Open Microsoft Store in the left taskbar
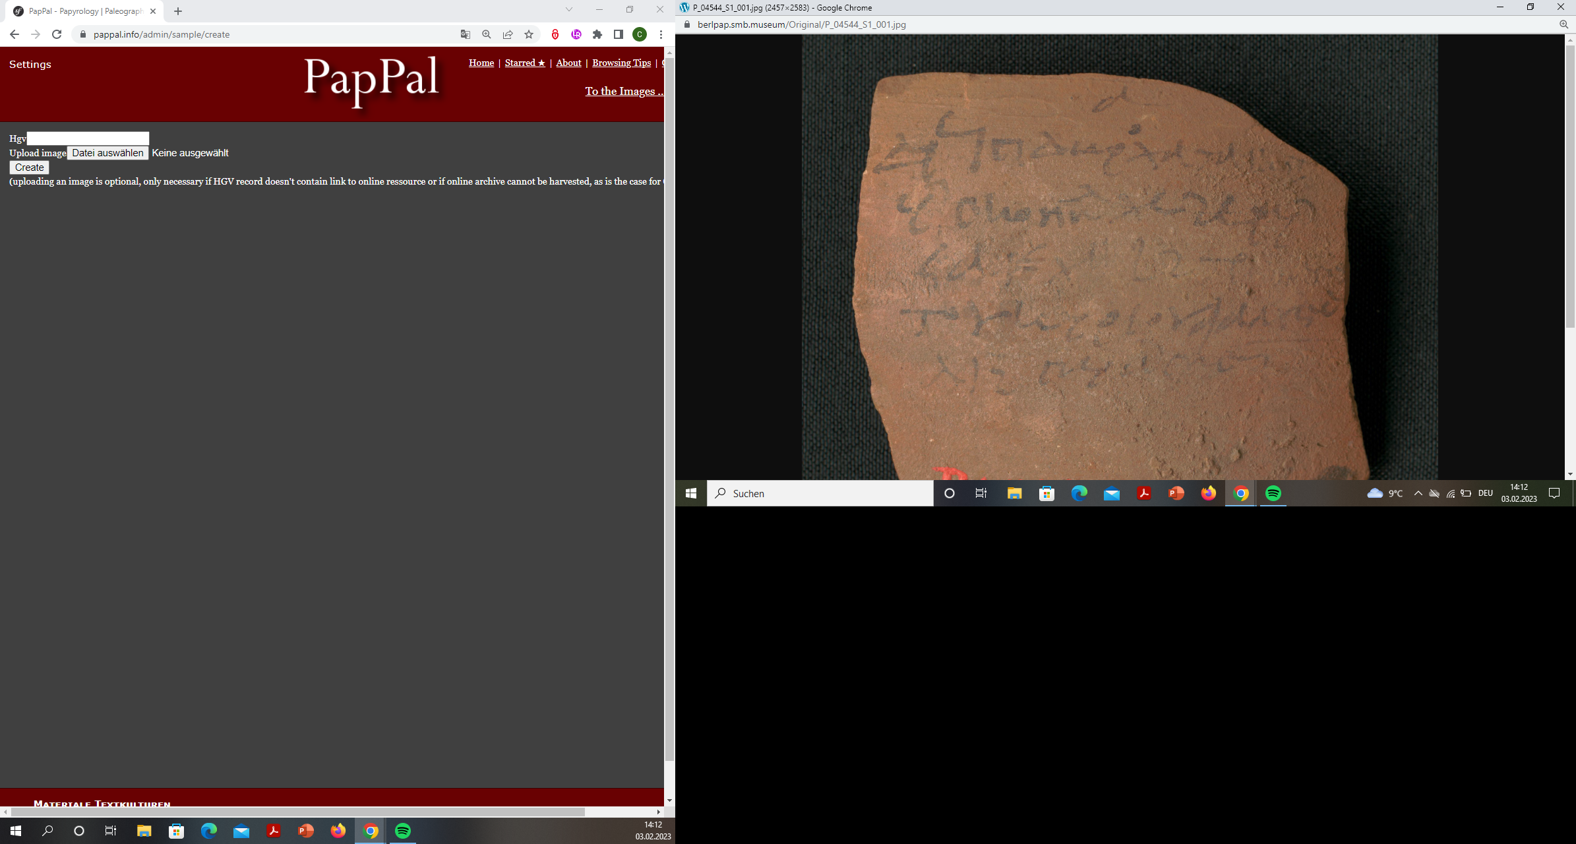Screen dimensions: 1576x844 [x=176, y=831]
